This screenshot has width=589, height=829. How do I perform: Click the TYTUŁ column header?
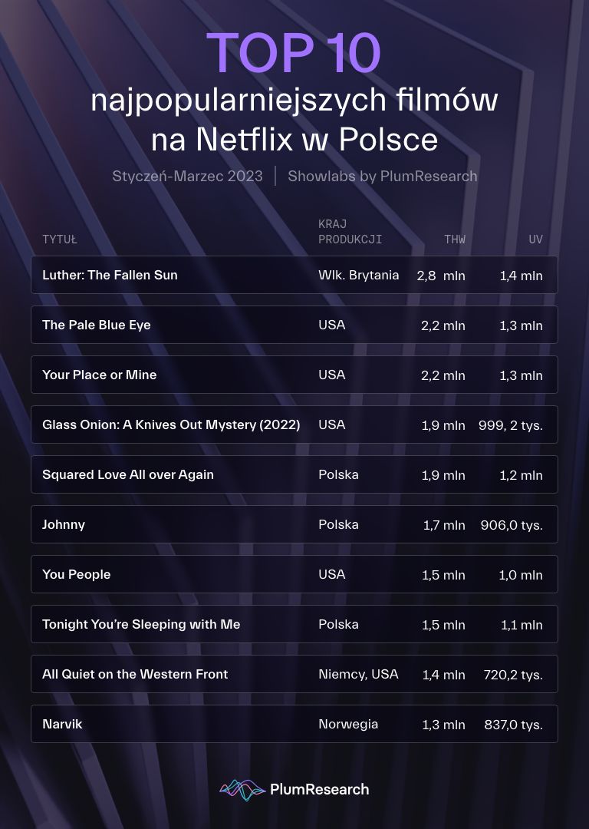point(60,239)
